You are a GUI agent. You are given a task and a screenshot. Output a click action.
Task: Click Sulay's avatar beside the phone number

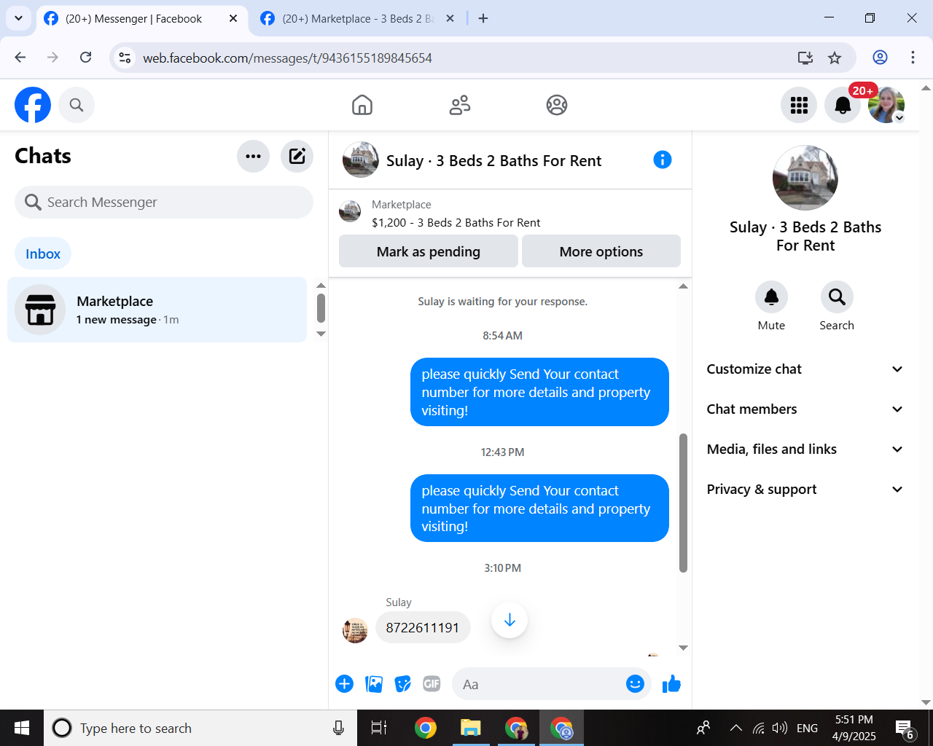355,630
